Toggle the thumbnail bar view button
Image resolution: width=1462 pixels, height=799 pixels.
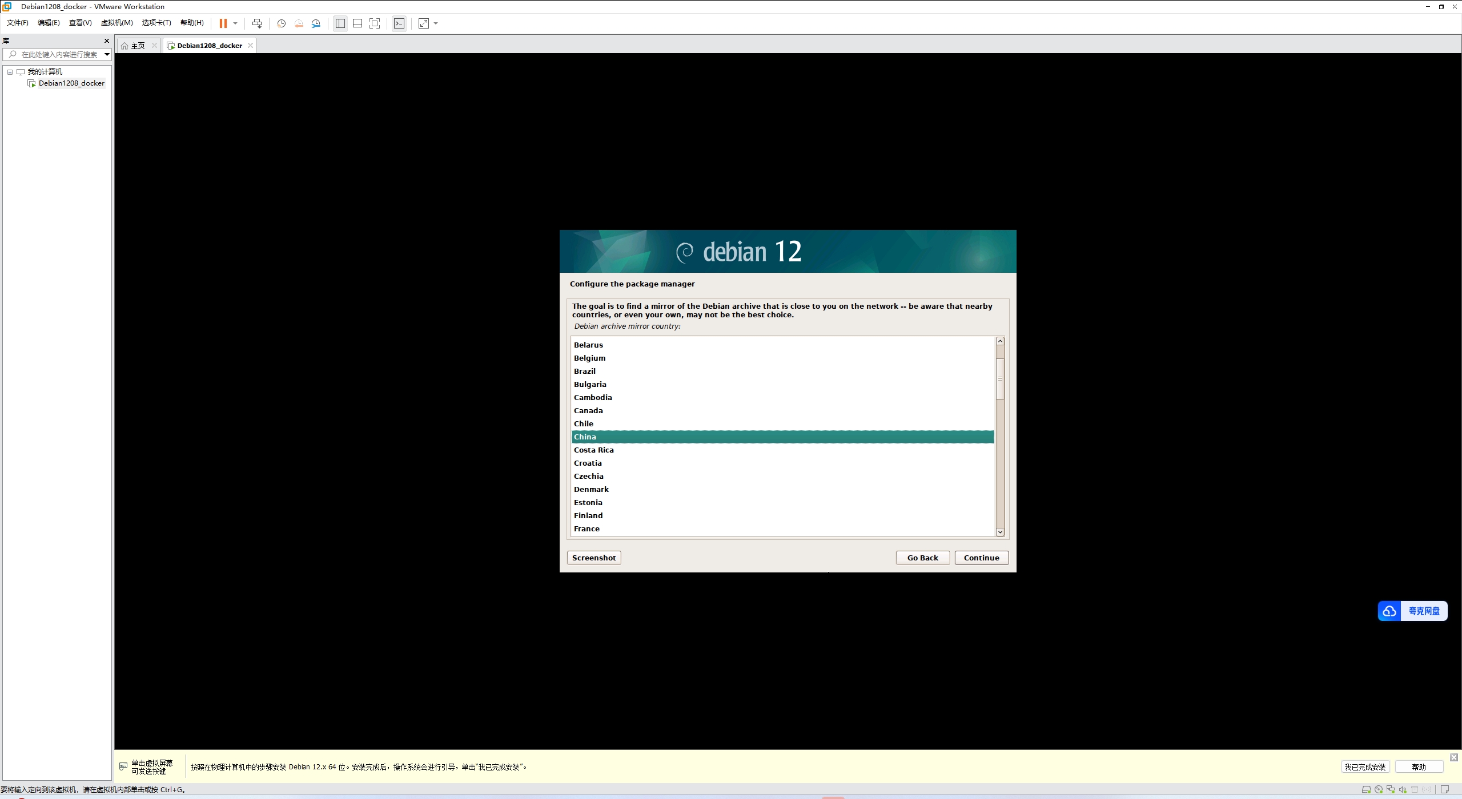tap(358, 23)
